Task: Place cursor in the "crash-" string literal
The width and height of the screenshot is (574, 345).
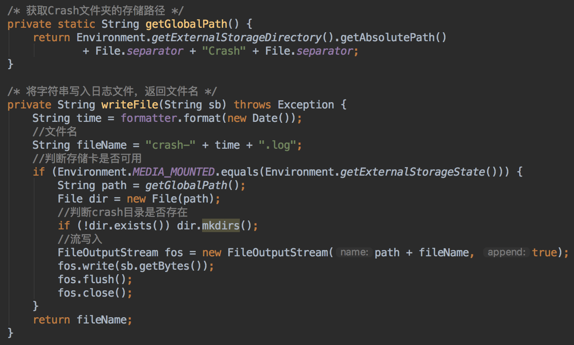Action: pos(168,145)
